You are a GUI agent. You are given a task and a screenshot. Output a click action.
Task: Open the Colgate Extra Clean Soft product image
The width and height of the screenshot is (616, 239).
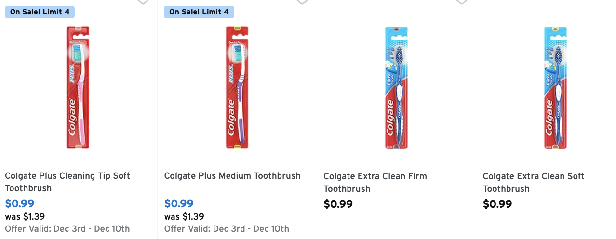click(556, 87)
